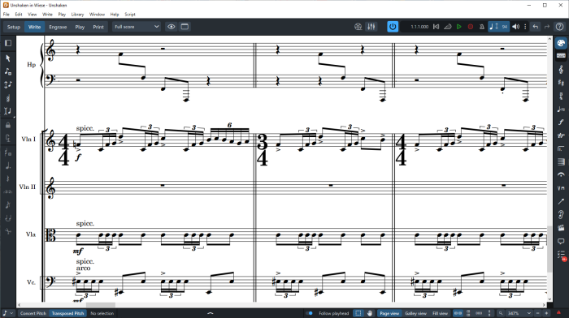Toggle the left panel visibility
This screenshot has width=569, height=318.
pyautogui.click(x=8, y=43)
